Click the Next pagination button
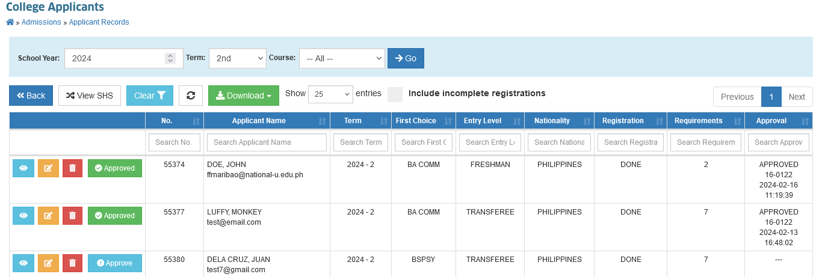 click(x=797, y=97)
